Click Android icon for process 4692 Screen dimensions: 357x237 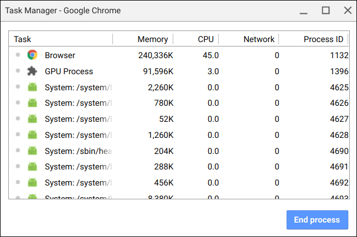click(32, 183)
